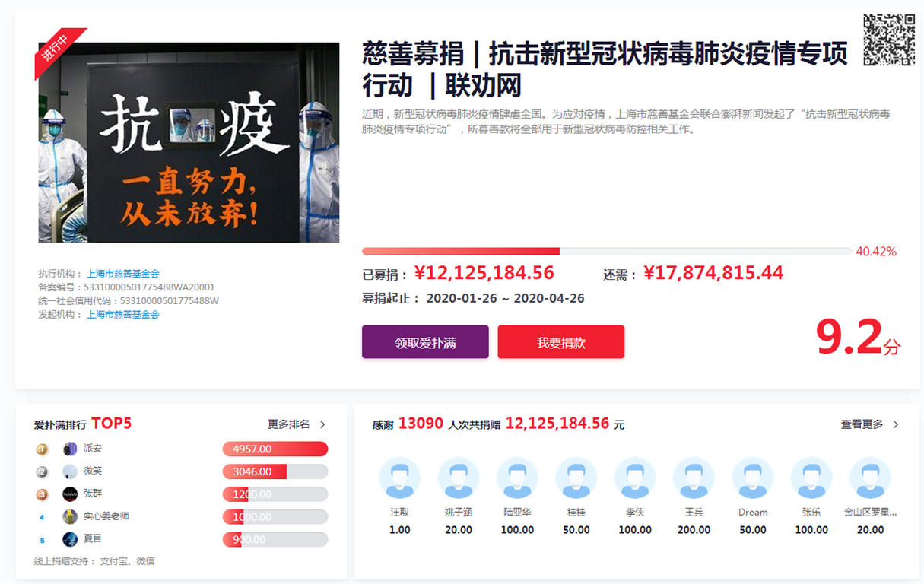The image size is (924, 584).
Task: Click 实心姜老师 name in ranking list
Action: 106,516
